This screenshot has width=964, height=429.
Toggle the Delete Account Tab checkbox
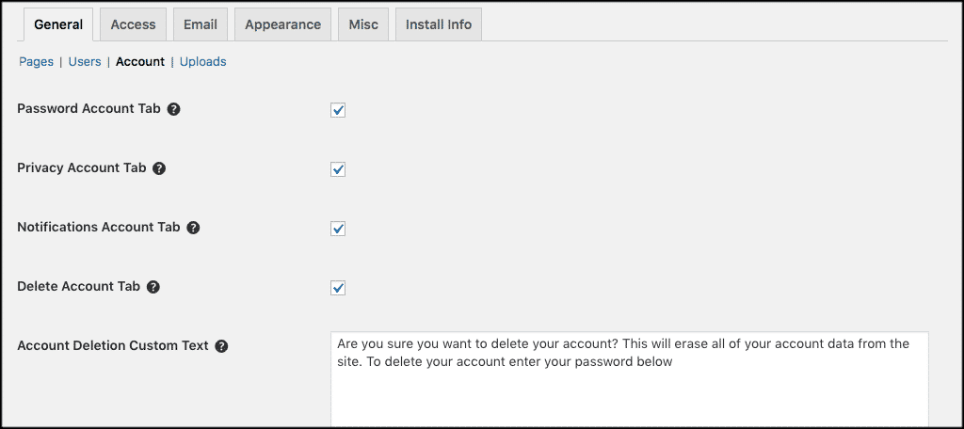[338, 288]
